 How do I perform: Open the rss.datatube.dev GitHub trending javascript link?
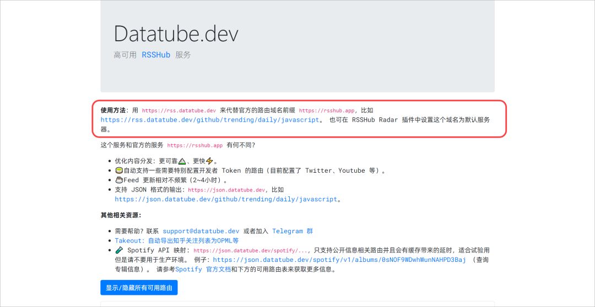tap(210, 120)
